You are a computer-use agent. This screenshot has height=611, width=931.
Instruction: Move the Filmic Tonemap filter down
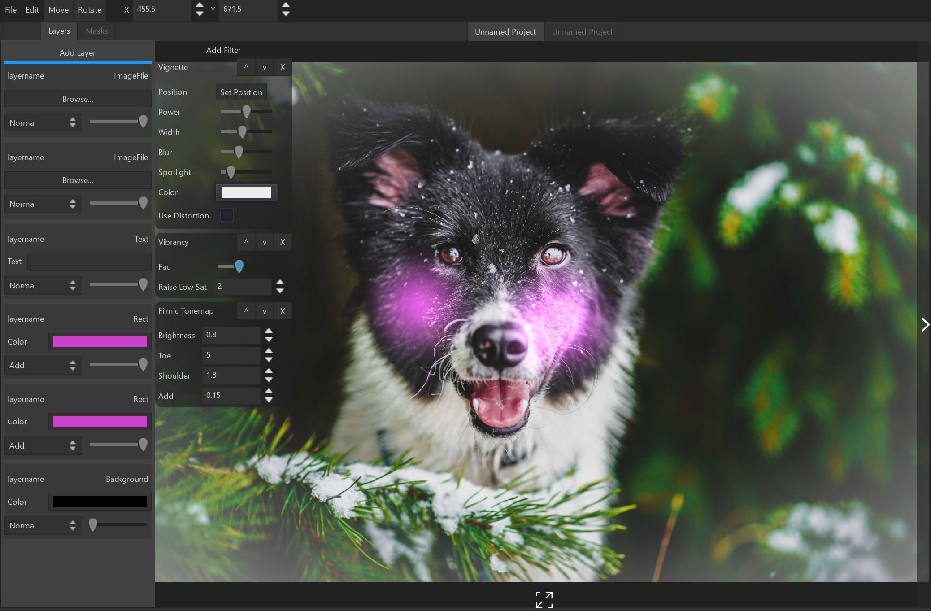[265, 311]
